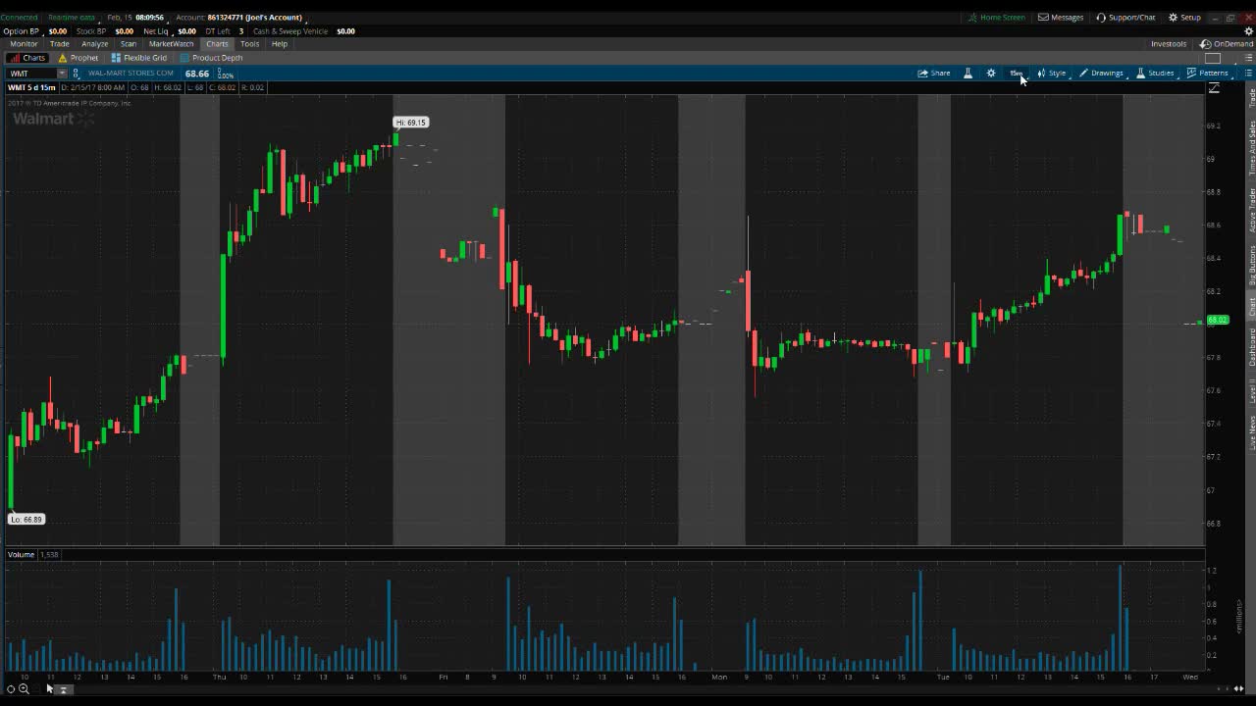This screenshot has height=706, width=1256.
Task: Switch to the Trade tab
Action: coord(60,44)
